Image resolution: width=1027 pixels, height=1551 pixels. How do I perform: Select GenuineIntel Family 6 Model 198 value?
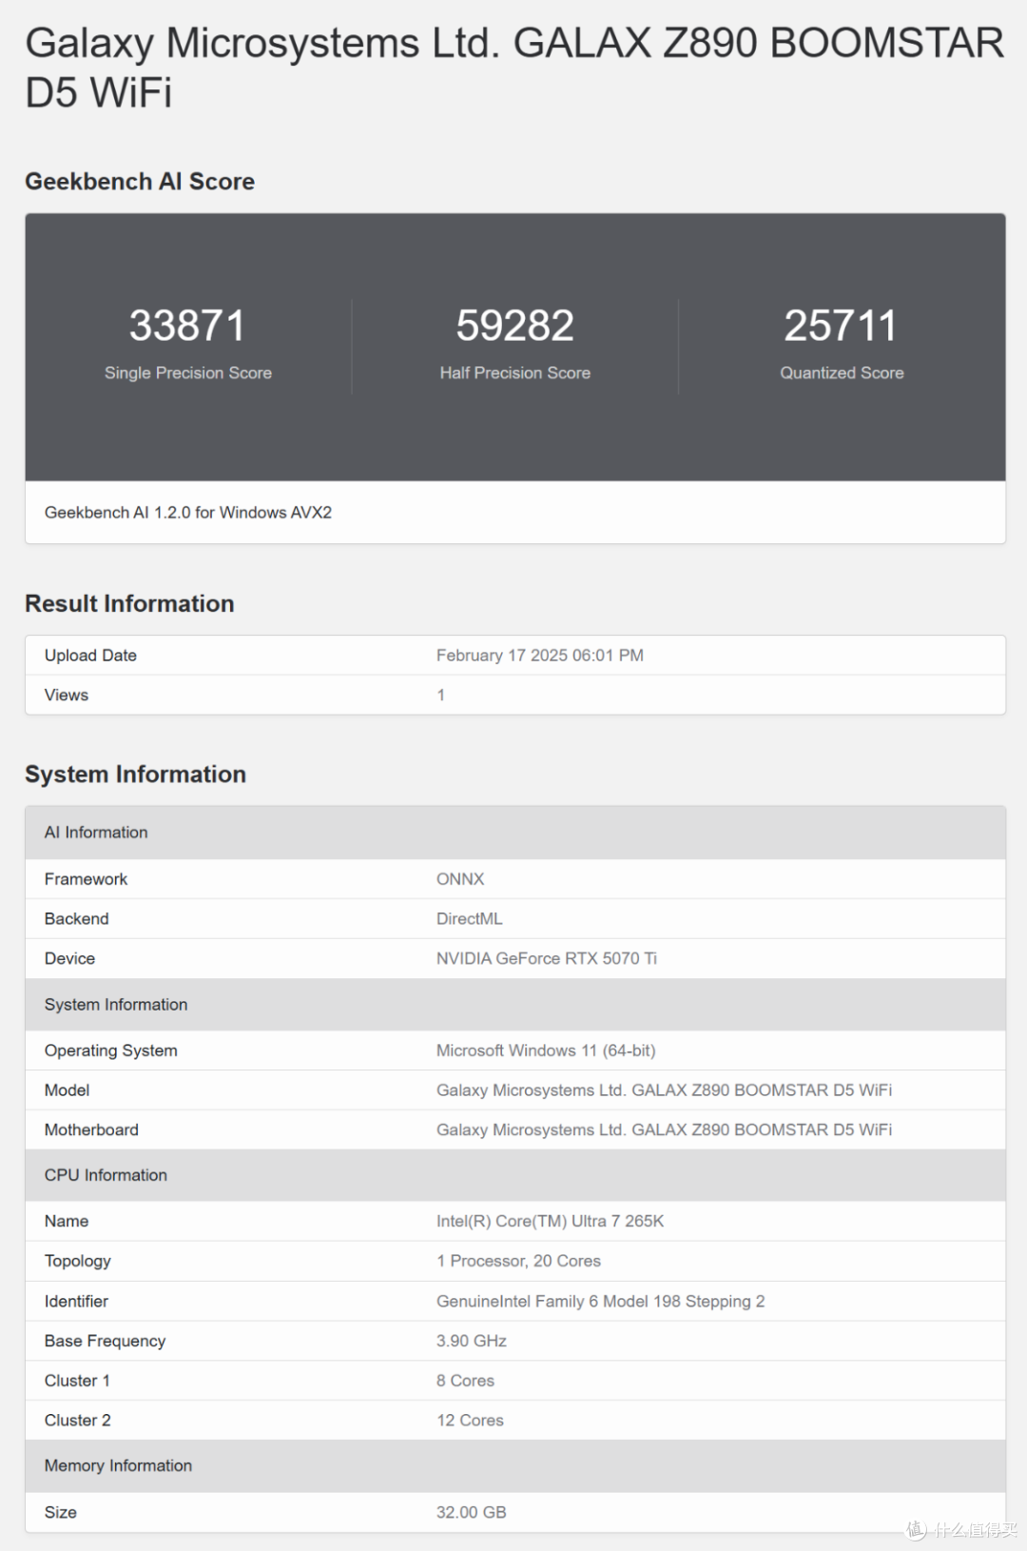pyautogui.click(x=601, y=1302)
